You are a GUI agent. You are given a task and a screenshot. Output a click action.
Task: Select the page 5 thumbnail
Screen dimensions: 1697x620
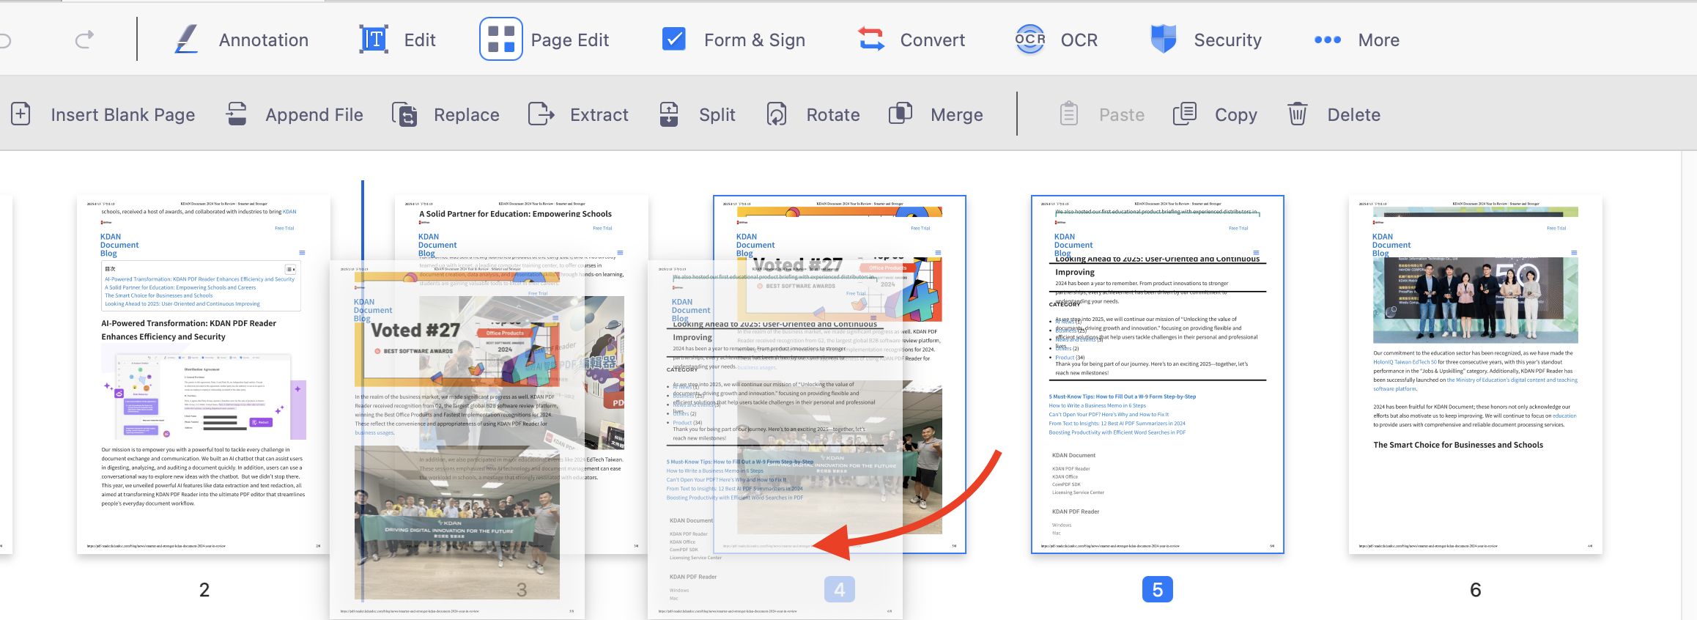tap(1158, 374)
